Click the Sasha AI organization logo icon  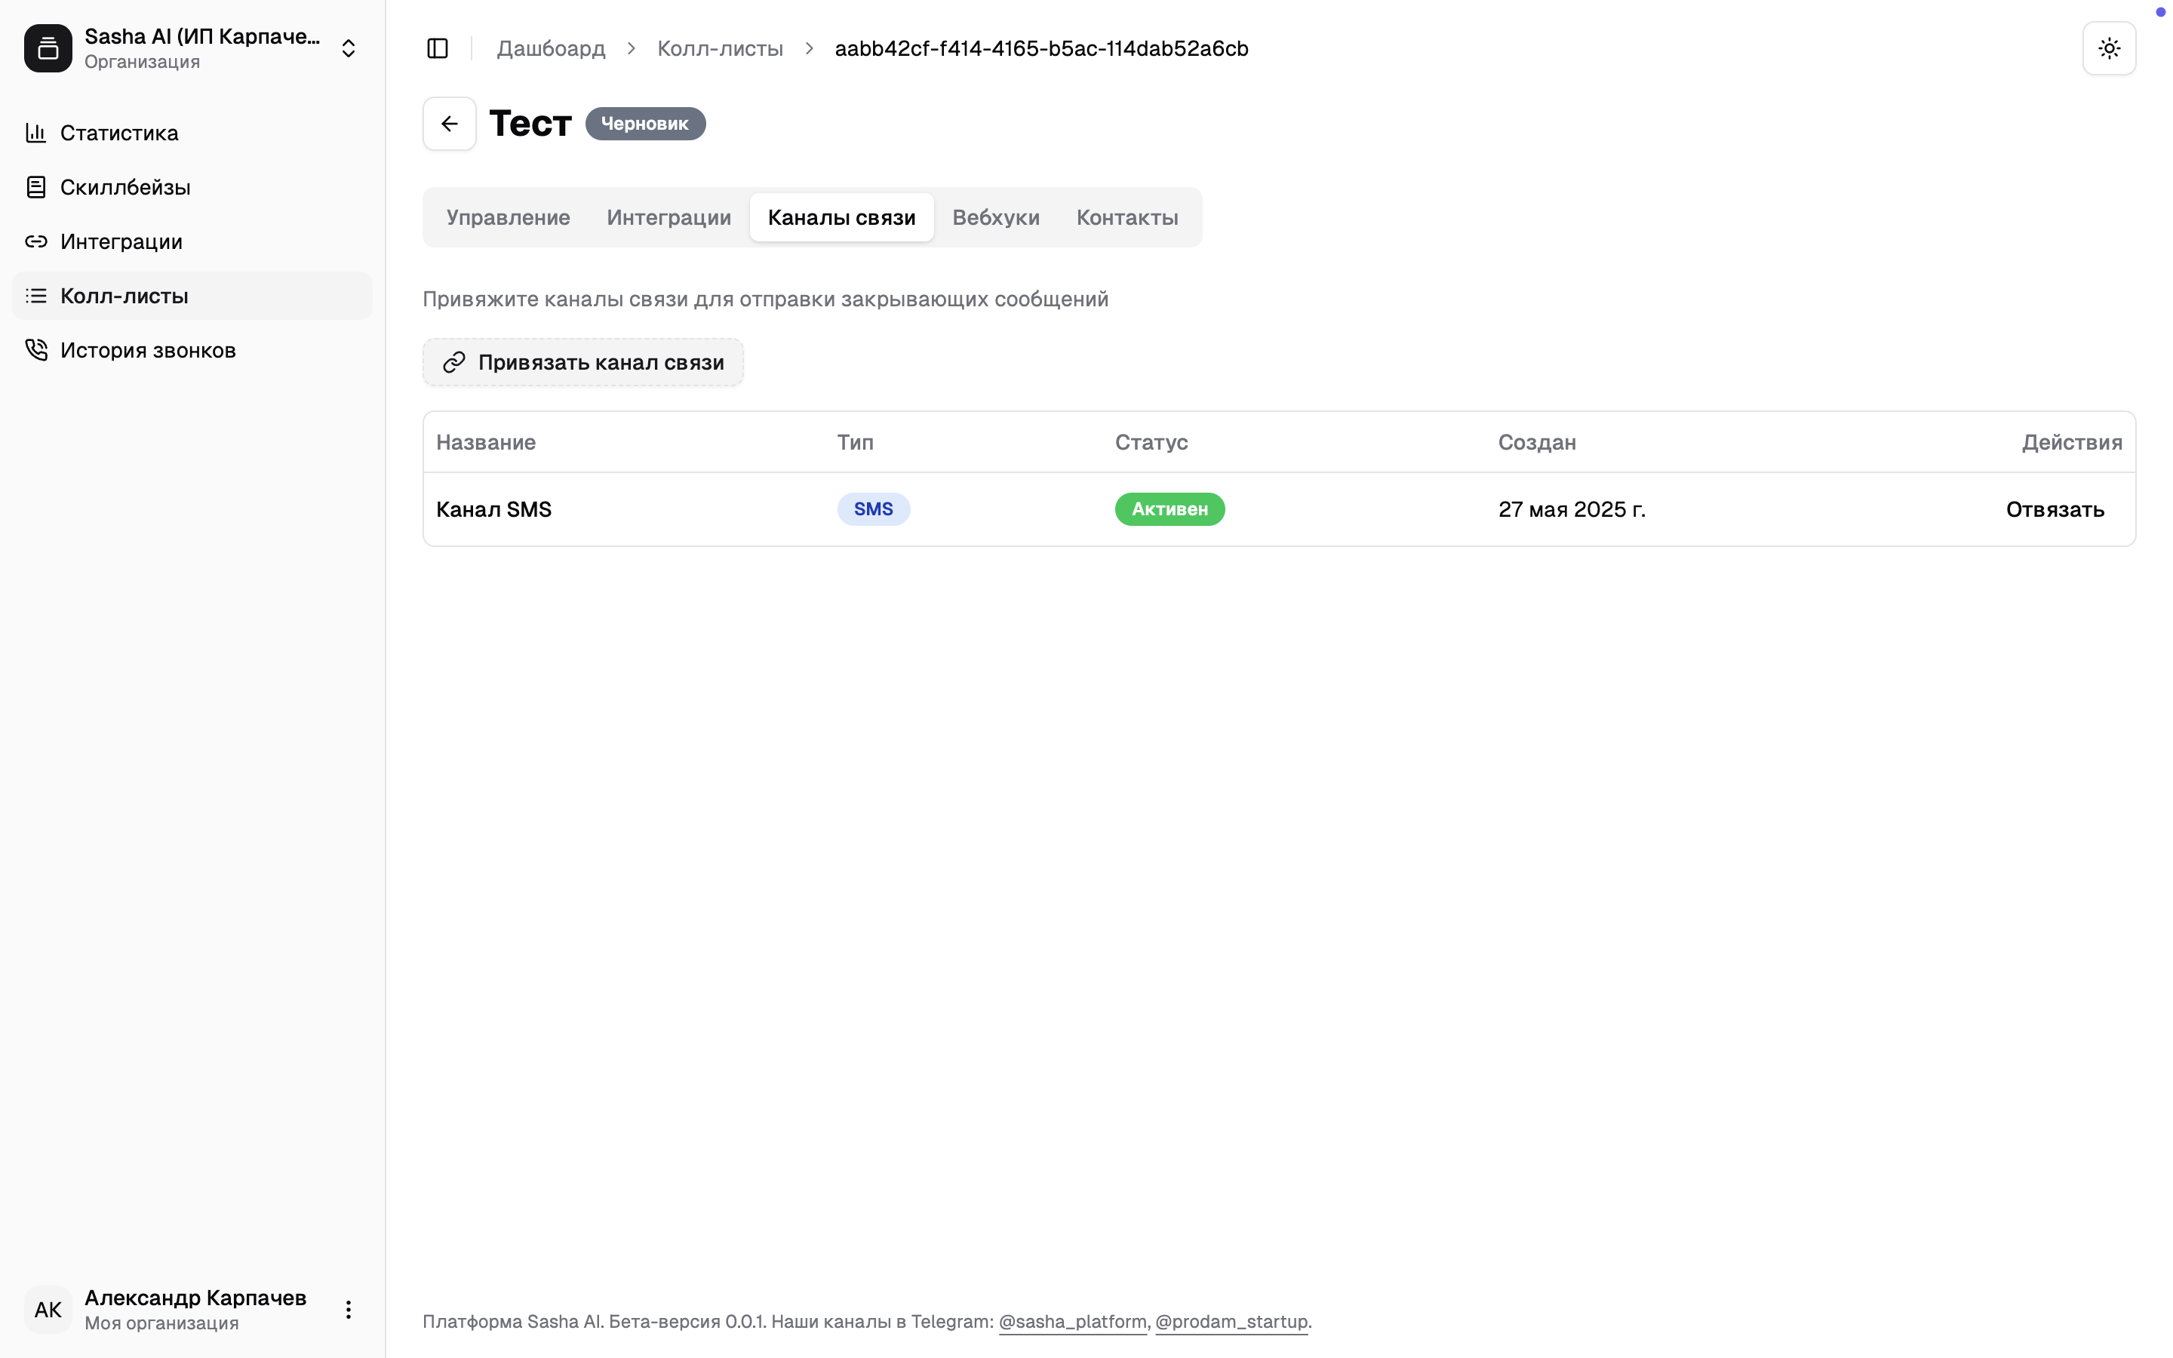click(48, 48)
